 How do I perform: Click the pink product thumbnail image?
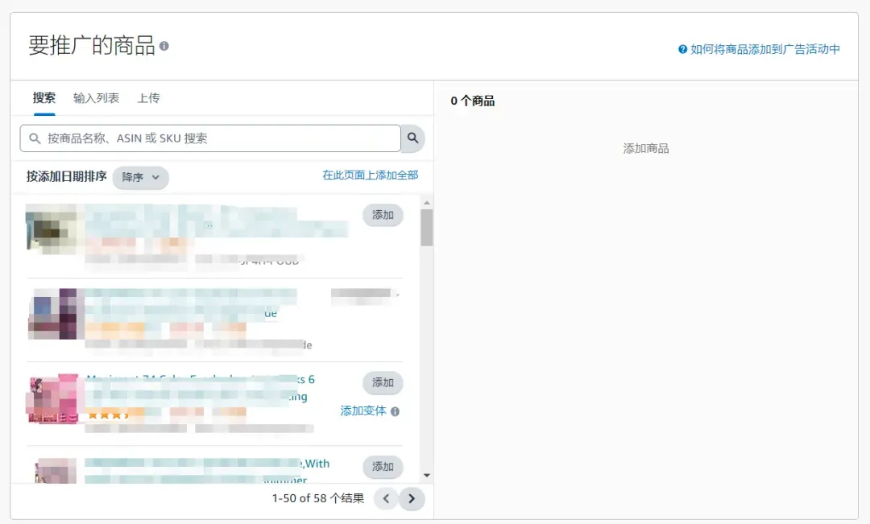(52, 398)
